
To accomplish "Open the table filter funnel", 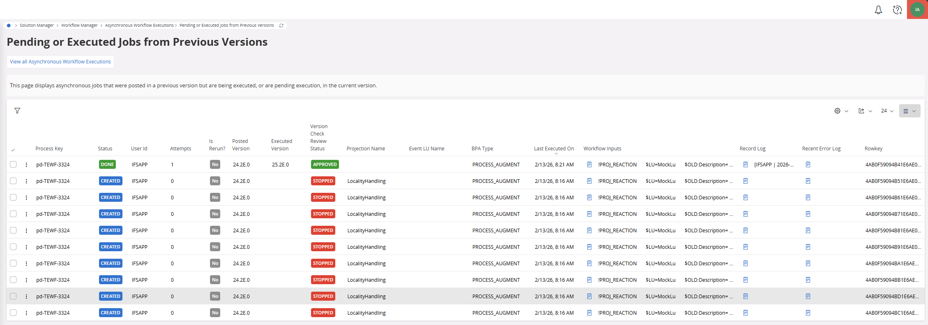I will 17,111.
